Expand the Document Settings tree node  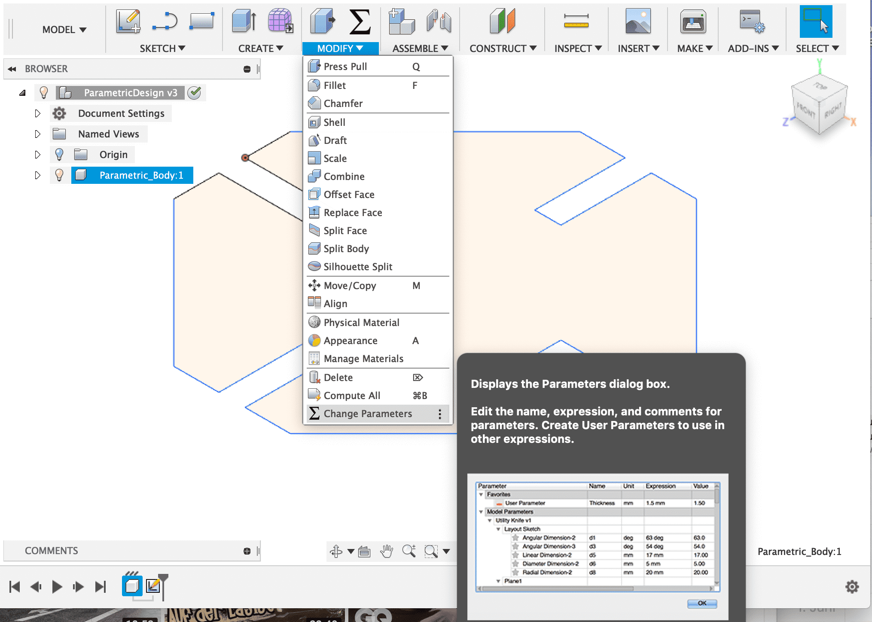[x=37, y=113]
